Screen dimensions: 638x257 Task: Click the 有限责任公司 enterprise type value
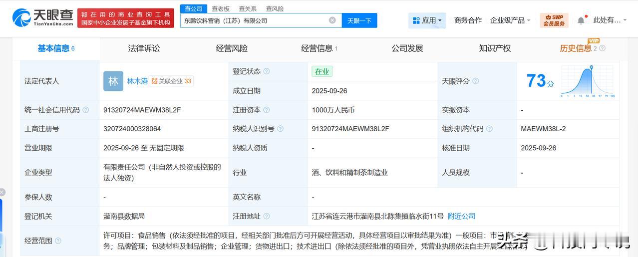click(162, 172)
